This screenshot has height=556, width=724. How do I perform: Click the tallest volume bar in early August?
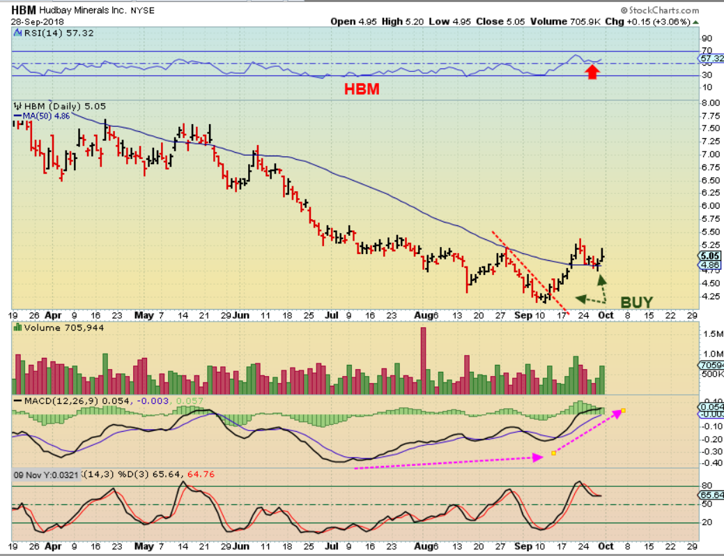(x=423, y=361)
